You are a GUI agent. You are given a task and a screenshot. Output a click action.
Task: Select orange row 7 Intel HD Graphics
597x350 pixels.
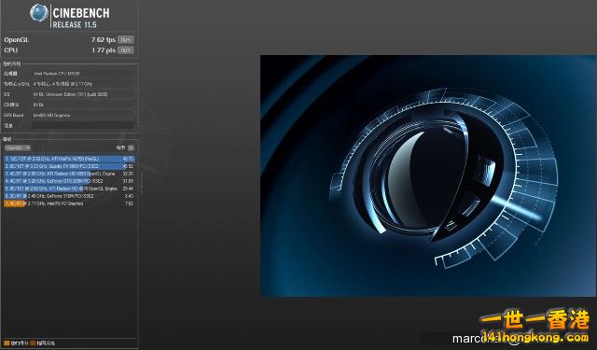click(x=69, y=203)
